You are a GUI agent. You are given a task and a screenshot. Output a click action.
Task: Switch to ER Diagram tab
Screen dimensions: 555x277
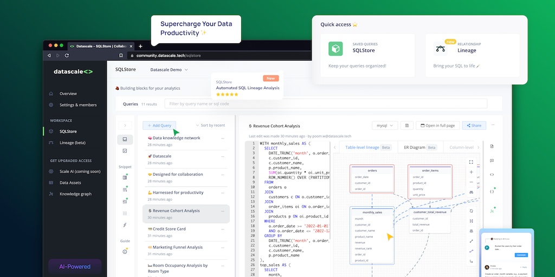(x=420, y=147)
